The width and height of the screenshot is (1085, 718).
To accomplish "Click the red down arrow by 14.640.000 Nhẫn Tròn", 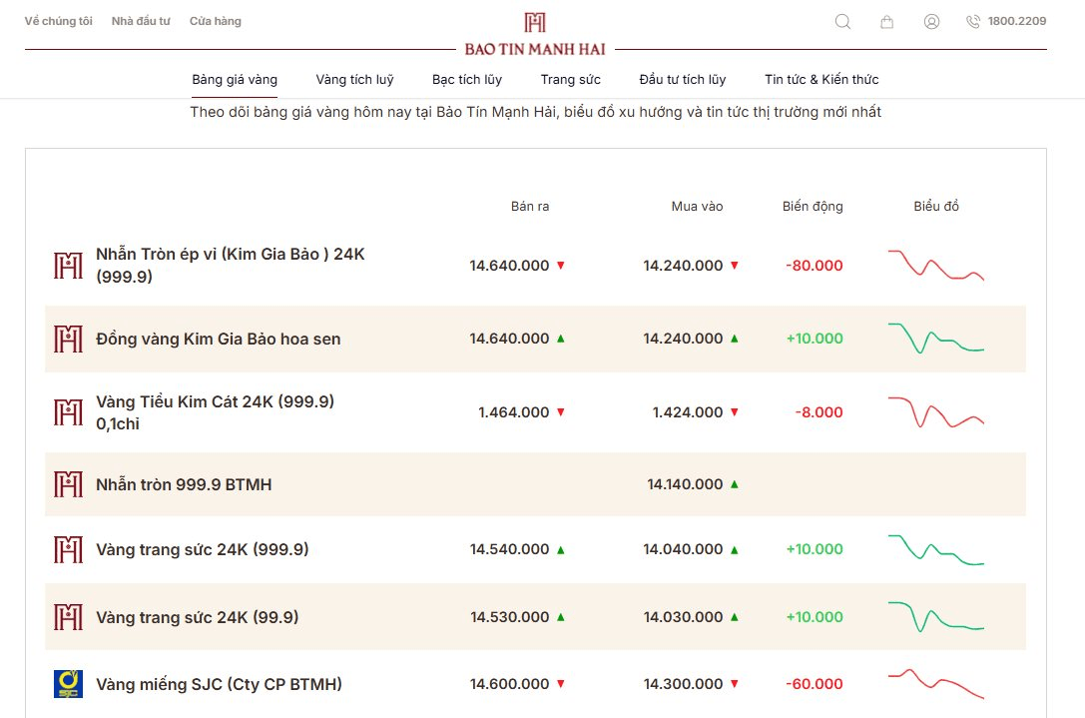I will click(561, 266).
